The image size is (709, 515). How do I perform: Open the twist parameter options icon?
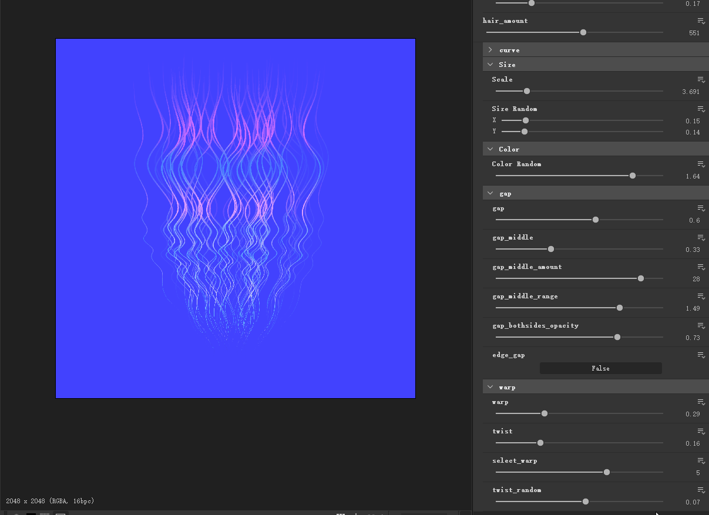[701, 432]
